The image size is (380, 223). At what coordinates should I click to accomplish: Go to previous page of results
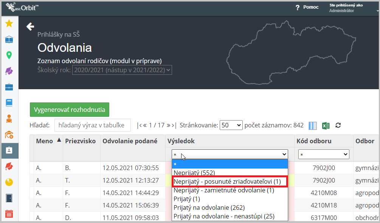[x=145, y=125]
